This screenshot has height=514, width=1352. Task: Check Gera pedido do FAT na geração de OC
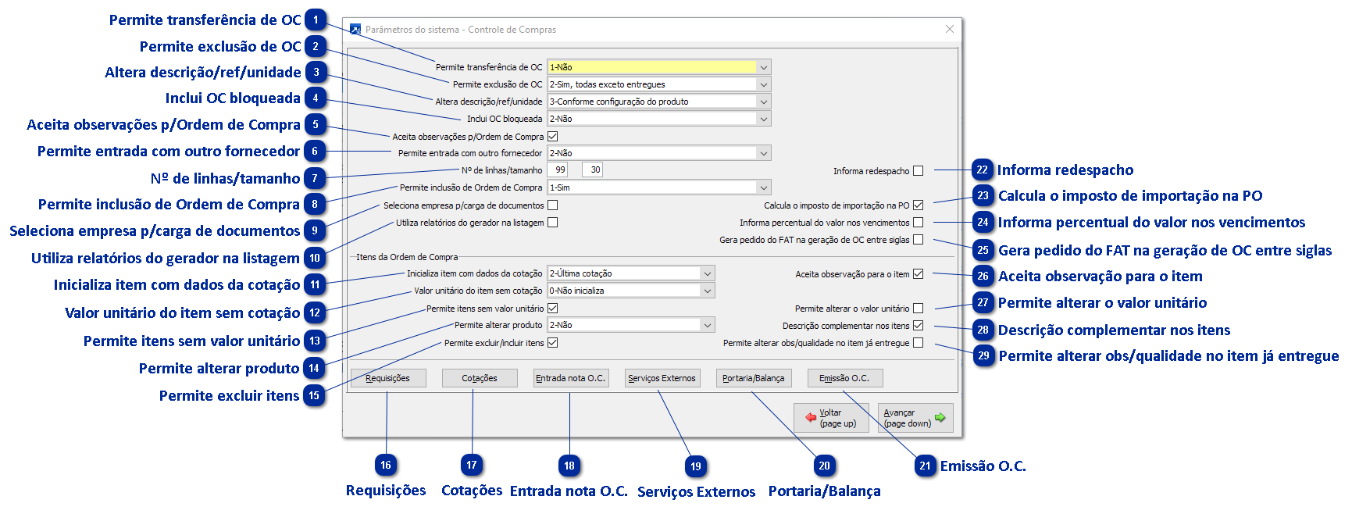point(919,240)
